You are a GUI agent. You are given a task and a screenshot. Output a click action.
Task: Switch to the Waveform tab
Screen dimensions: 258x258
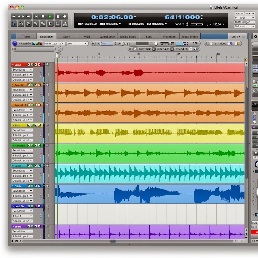click(x=169, y=37)
